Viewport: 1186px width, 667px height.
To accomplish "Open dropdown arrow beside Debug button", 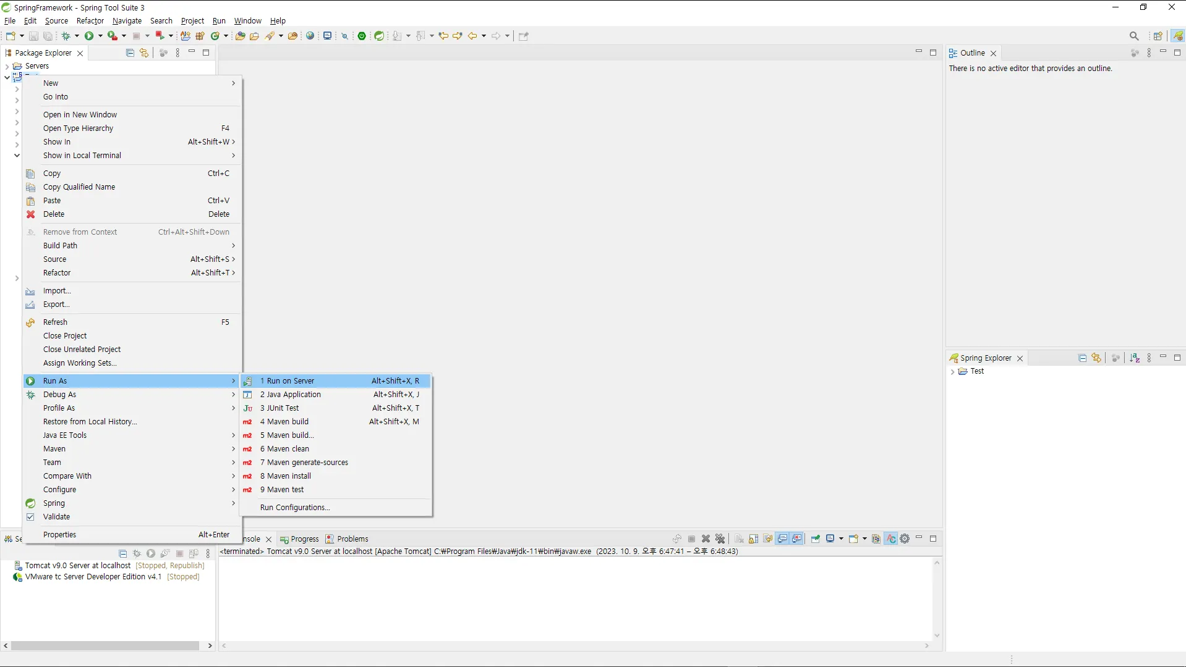I will click(x=77, y=36).
